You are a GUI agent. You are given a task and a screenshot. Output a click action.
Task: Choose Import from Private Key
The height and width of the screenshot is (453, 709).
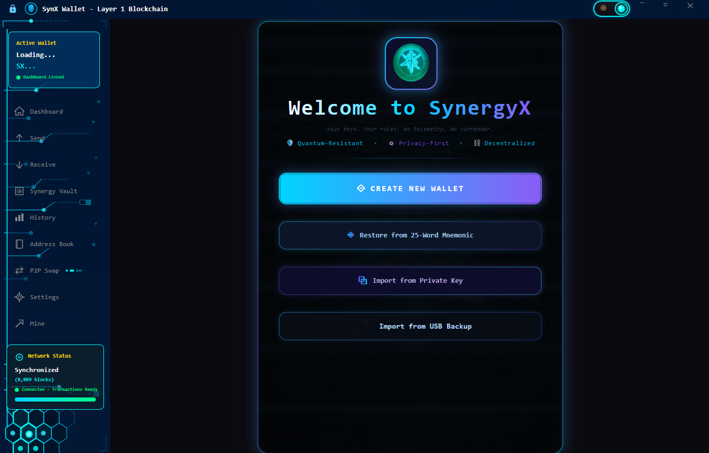pos(410,281)
